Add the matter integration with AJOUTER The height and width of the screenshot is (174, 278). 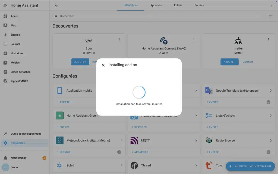click(x=229, y=62)
